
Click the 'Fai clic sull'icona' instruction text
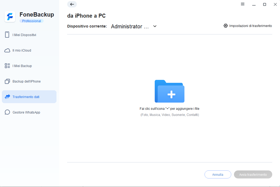click(x=169, y=108)
